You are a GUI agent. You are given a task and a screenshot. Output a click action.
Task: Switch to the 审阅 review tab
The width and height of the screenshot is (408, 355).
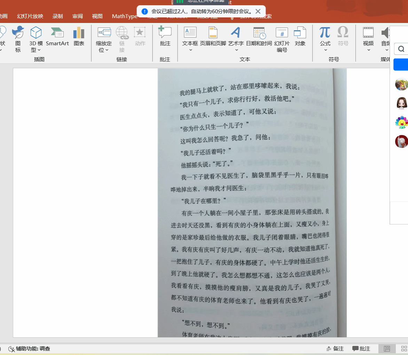(x=78, y=16)
